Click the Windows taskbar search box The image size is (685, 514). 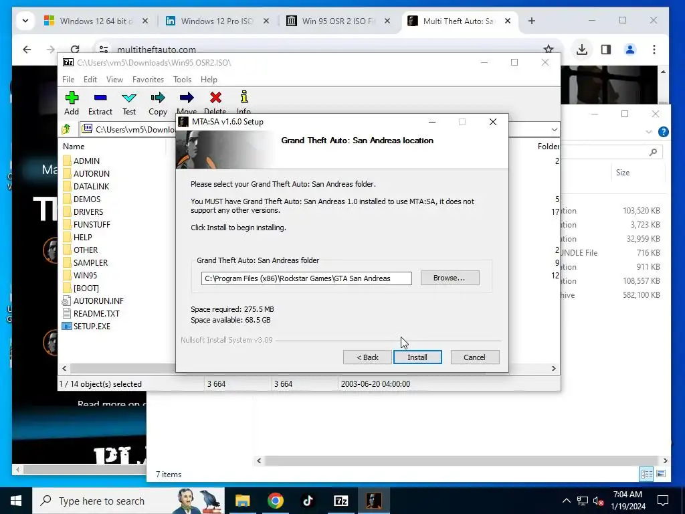point(128,501)
